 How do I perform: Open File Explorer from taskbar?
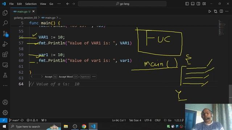tap(66, 126)
